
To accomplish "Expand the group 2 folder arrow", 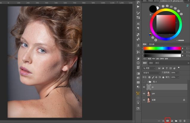I will pos(147,81).
